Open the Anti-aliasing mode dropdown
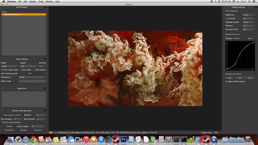The image size is (258, 145). pyautogui.click(x=37, y=73)
